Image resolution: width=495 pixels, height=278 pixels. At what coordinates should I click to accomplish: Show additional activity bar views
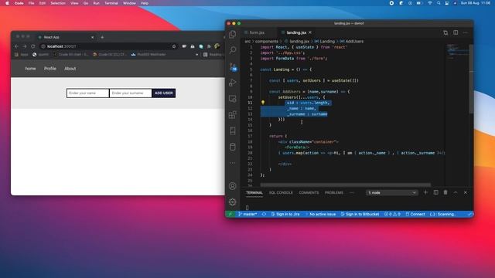pyautogui.click(x=233, y=163)
